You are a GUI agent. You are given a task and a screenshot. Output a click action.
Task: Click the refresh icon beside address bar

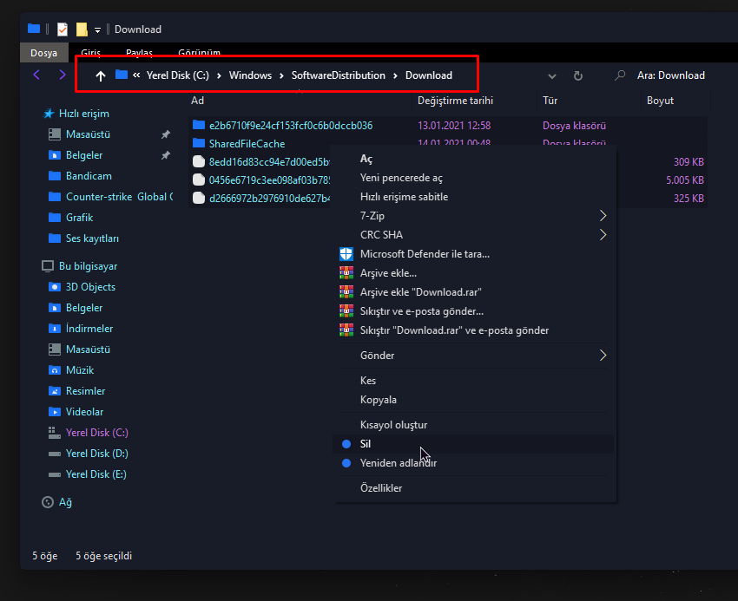pyautogui.click(x=578, y=75)
